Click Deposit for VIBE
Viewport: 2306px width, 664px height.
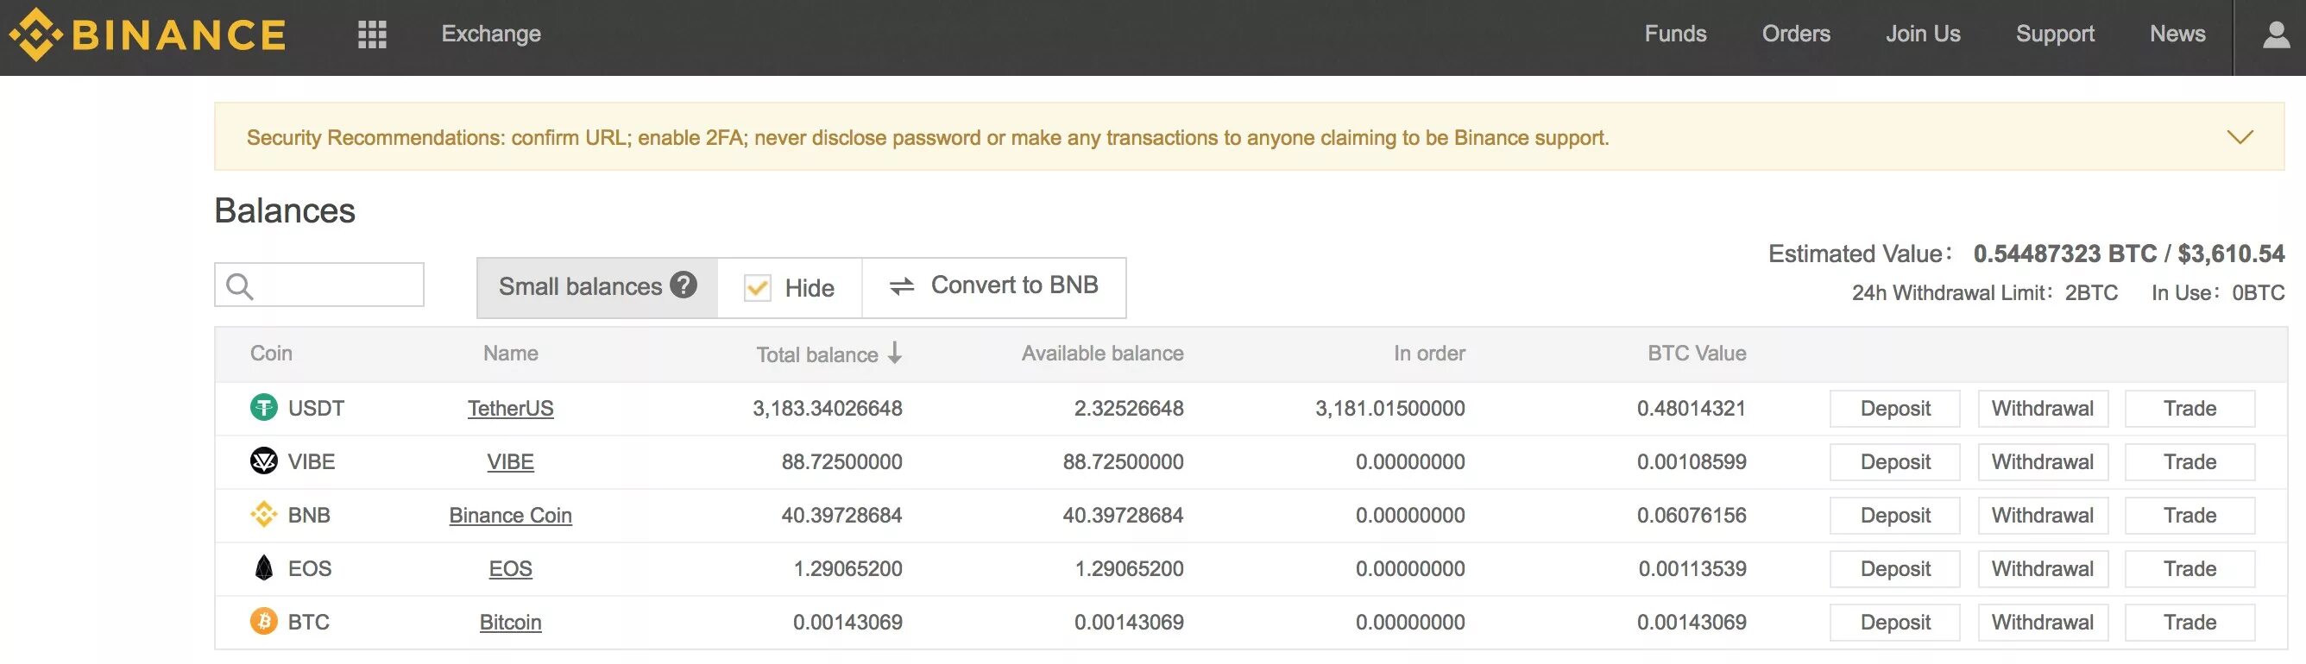(x=1895, y=461)
